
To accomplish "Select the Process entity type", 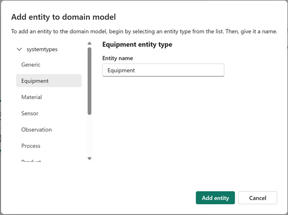I will click(49, 146).
